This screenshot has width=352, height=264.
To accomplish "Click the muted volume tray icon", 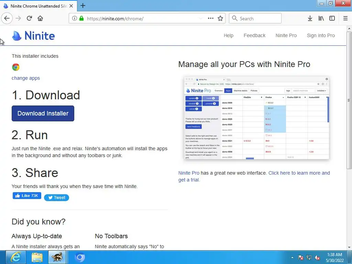I will [317, 257].
